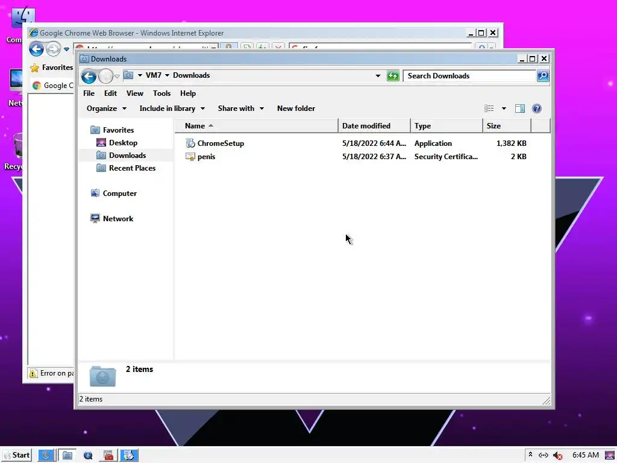Click the Computer icon in navigation pane

tap(95, 194)
